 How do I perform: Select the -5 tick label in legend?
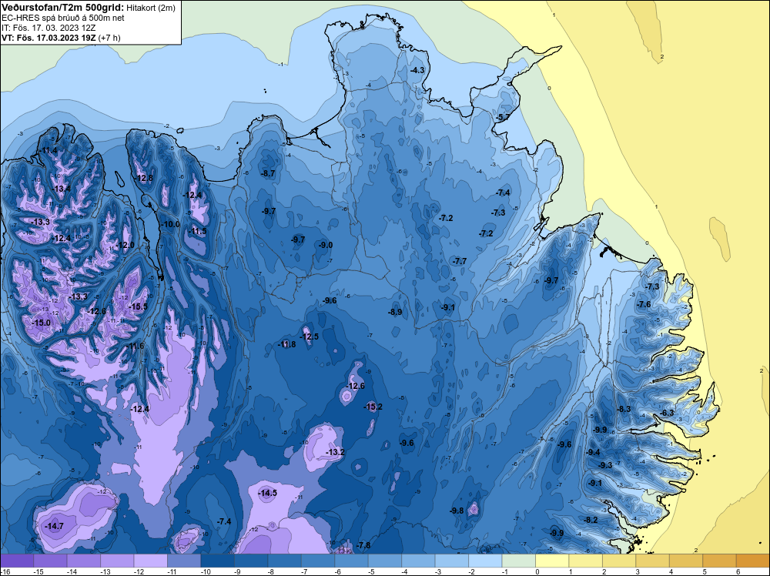[373, 571]
